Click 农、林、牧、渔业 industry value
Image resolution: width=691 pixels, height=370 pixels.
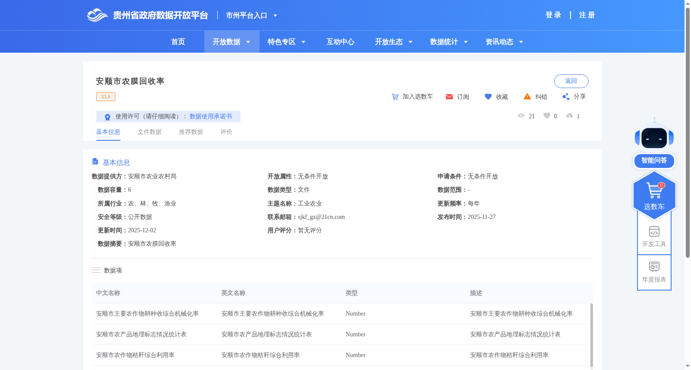(152, 204)
